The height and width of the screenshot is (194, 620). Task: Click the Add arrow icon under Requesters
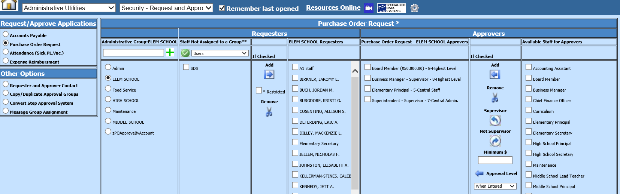pos(269,75)
